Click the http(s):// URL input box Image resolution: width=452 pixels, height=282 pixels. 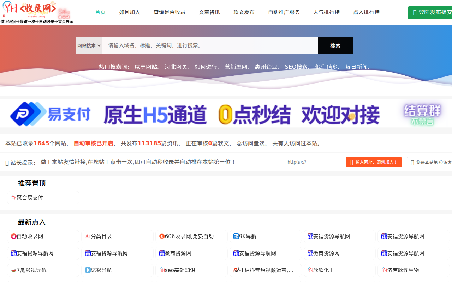click(314, 162)
